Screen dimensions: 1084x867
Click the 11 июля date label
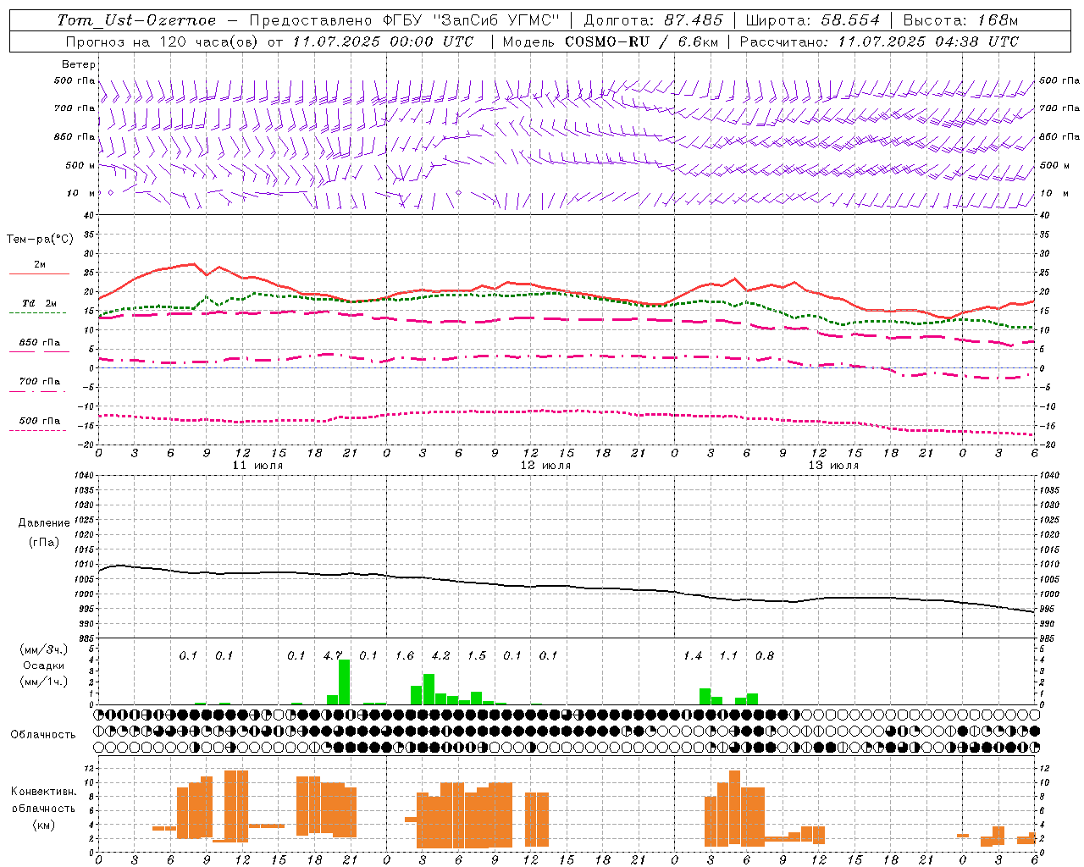(257, 466)
